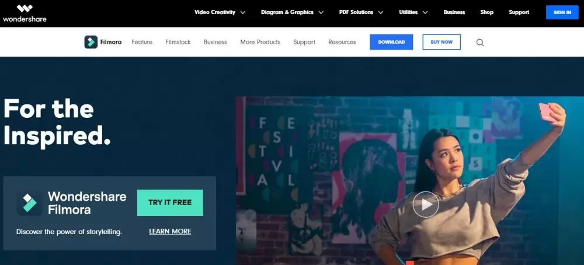Go to Shop in the top menu
584x265 pixels.
click(487, 12)
